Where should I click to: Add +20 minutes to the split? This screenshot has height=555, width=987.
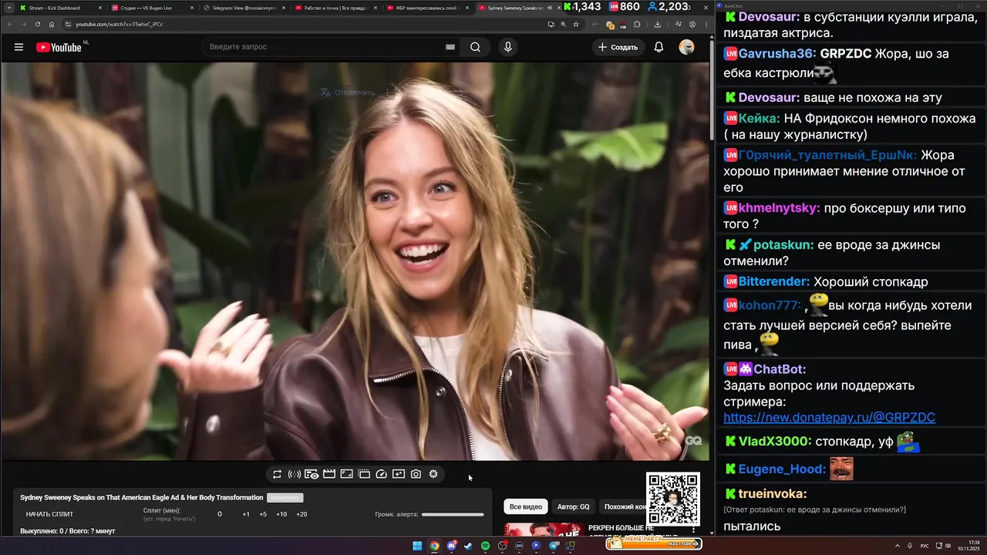(301, 514)
